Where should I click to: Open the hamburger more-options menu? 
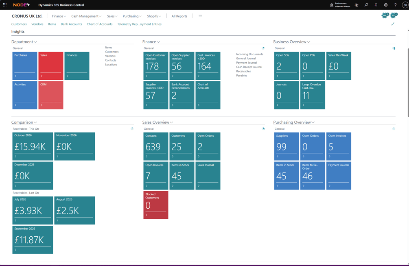coord(200,16)
